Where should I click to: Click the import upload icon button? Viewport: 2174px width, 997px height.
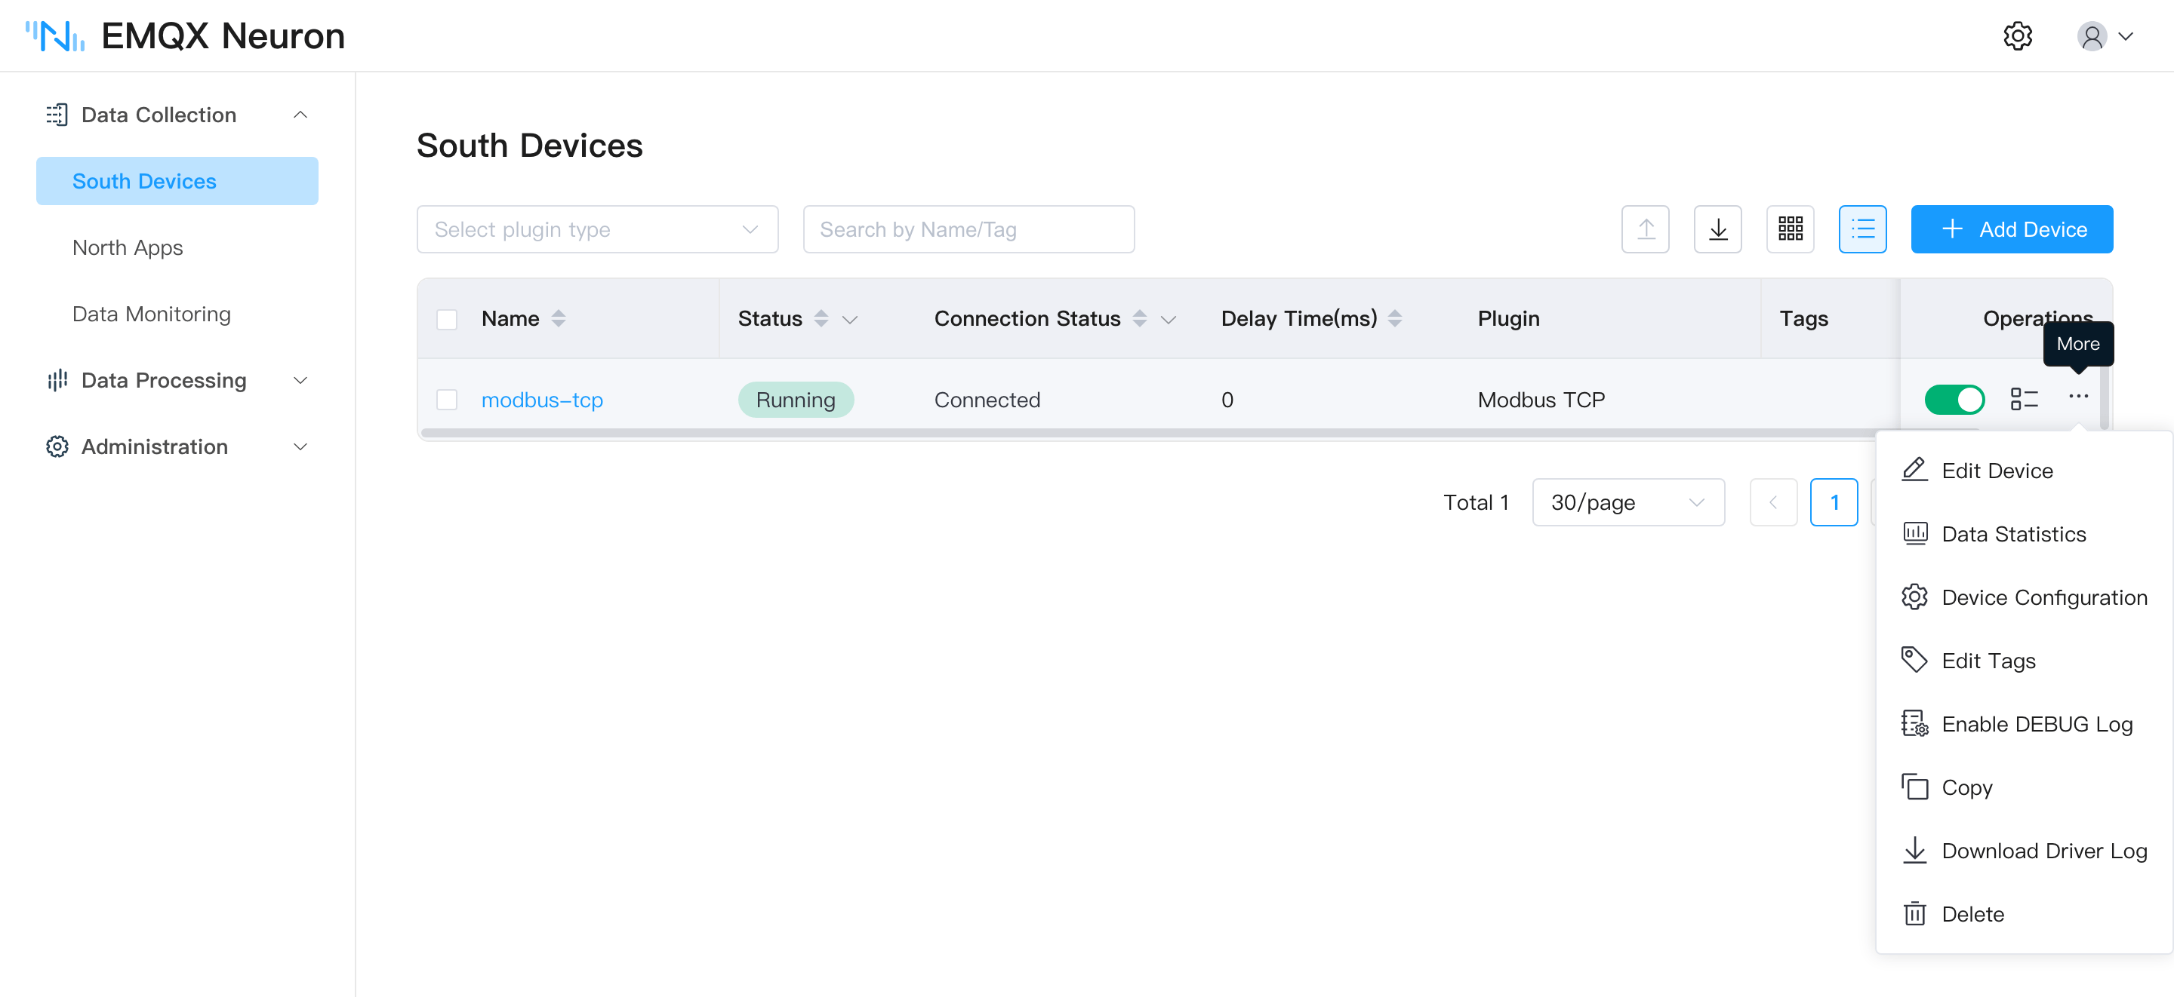[x=1645, y=229]
